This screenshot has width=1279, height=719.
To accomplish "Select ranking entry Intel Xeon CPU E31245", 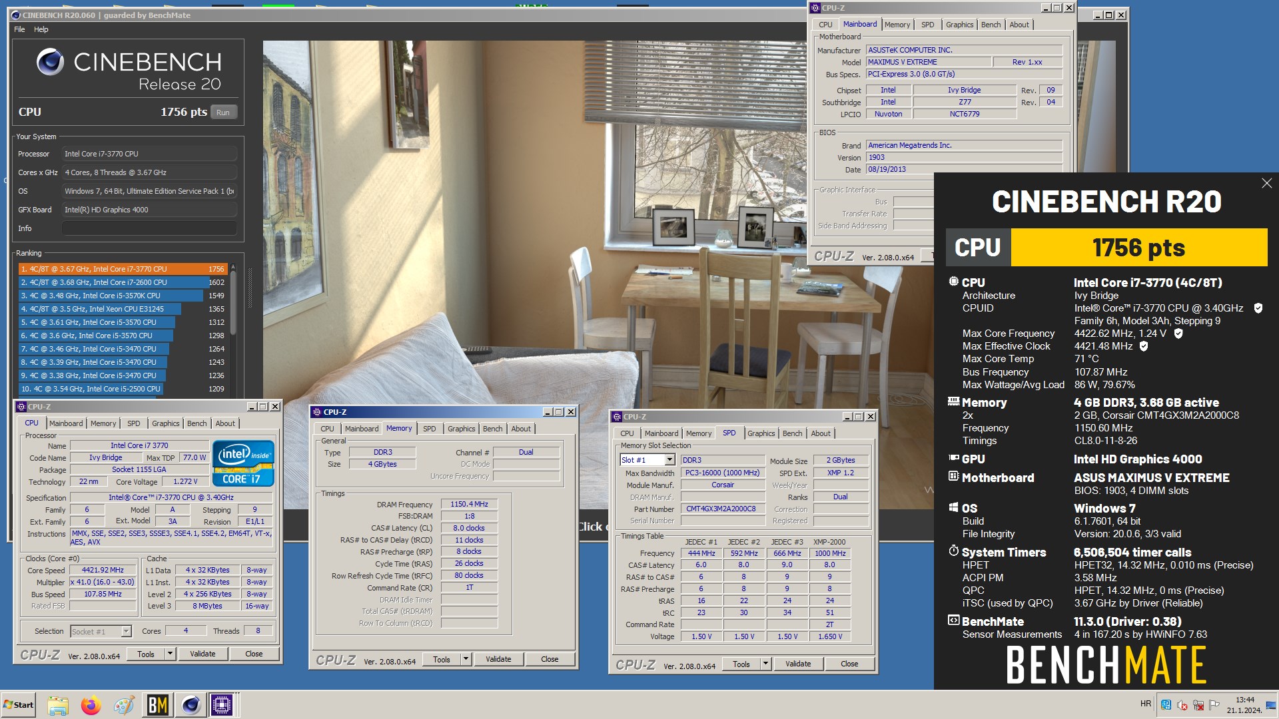I will click(123, 309).
